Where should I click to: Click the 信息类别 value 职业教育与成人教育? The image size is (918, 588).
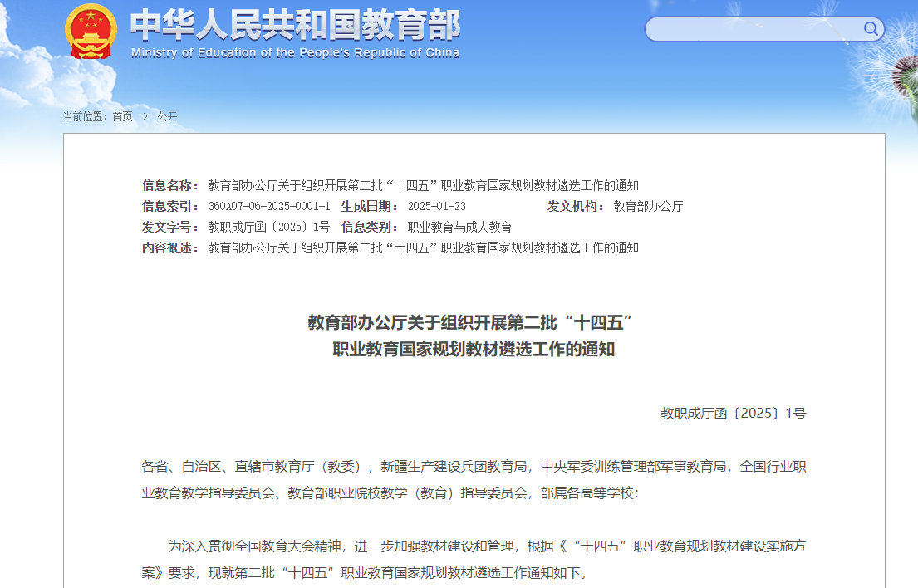[459, 227]
